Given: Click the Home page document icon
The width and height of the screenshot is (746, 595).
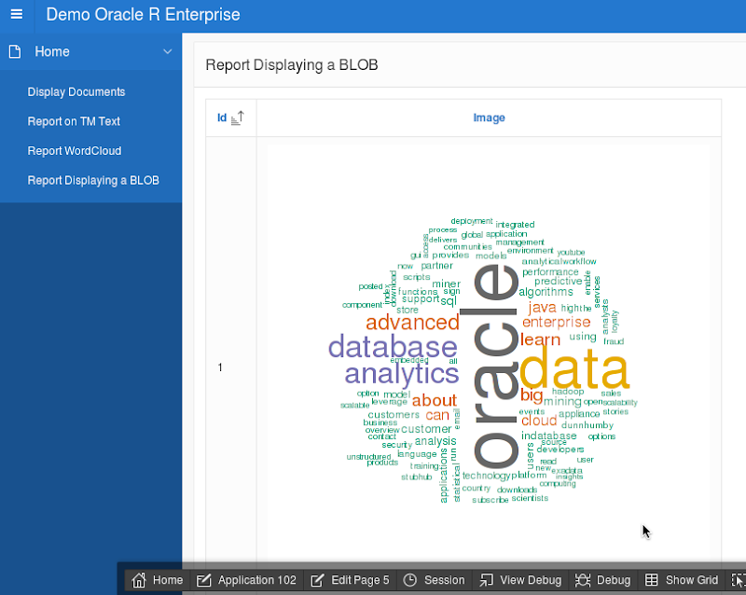Looking at the screenshot, I should click(15, 51).
